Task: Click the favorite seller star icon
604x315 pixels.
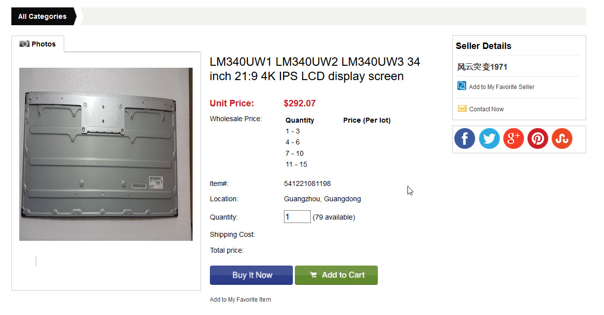Action: click(x=462, y=86)
